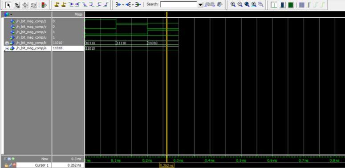The height and width of the screenshot is (168, 345).
Task: Select the arrow pointer mode tool
Action: point(9,5)
